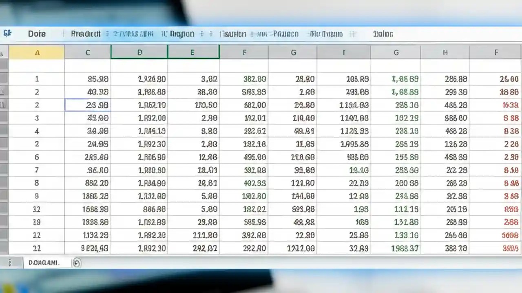Select the highlighted cell containing 23.98
The height and width of the screenshot is (293, 522).
tap(87, 105)
